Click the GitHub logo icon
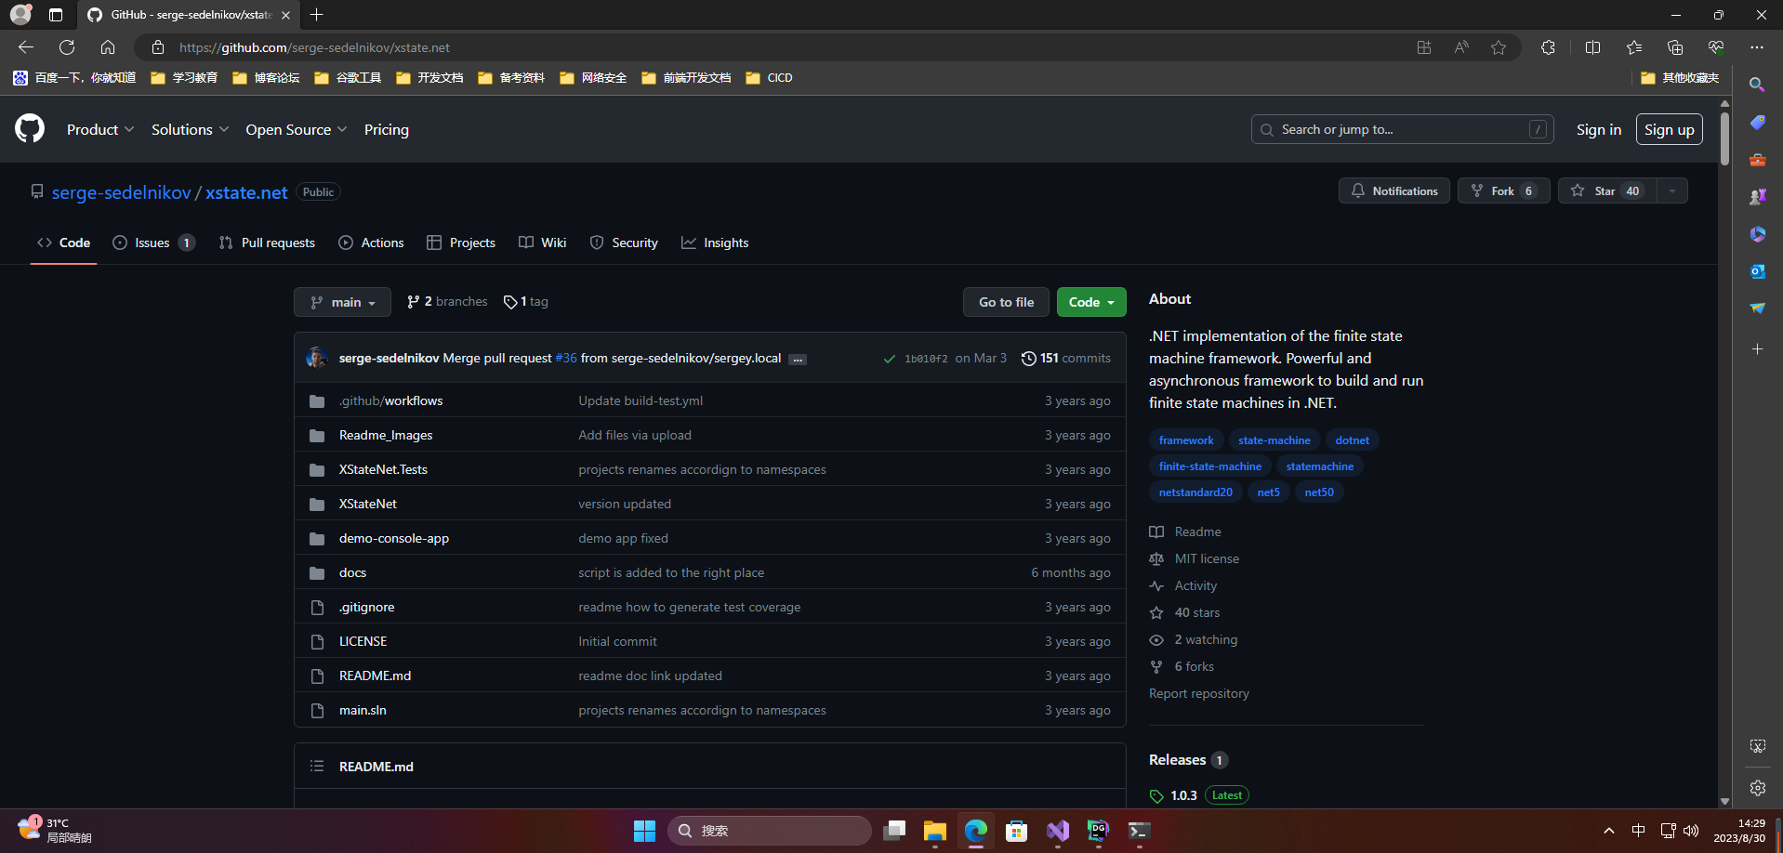Screen dimensions: 1783x853 pos(30,128)
